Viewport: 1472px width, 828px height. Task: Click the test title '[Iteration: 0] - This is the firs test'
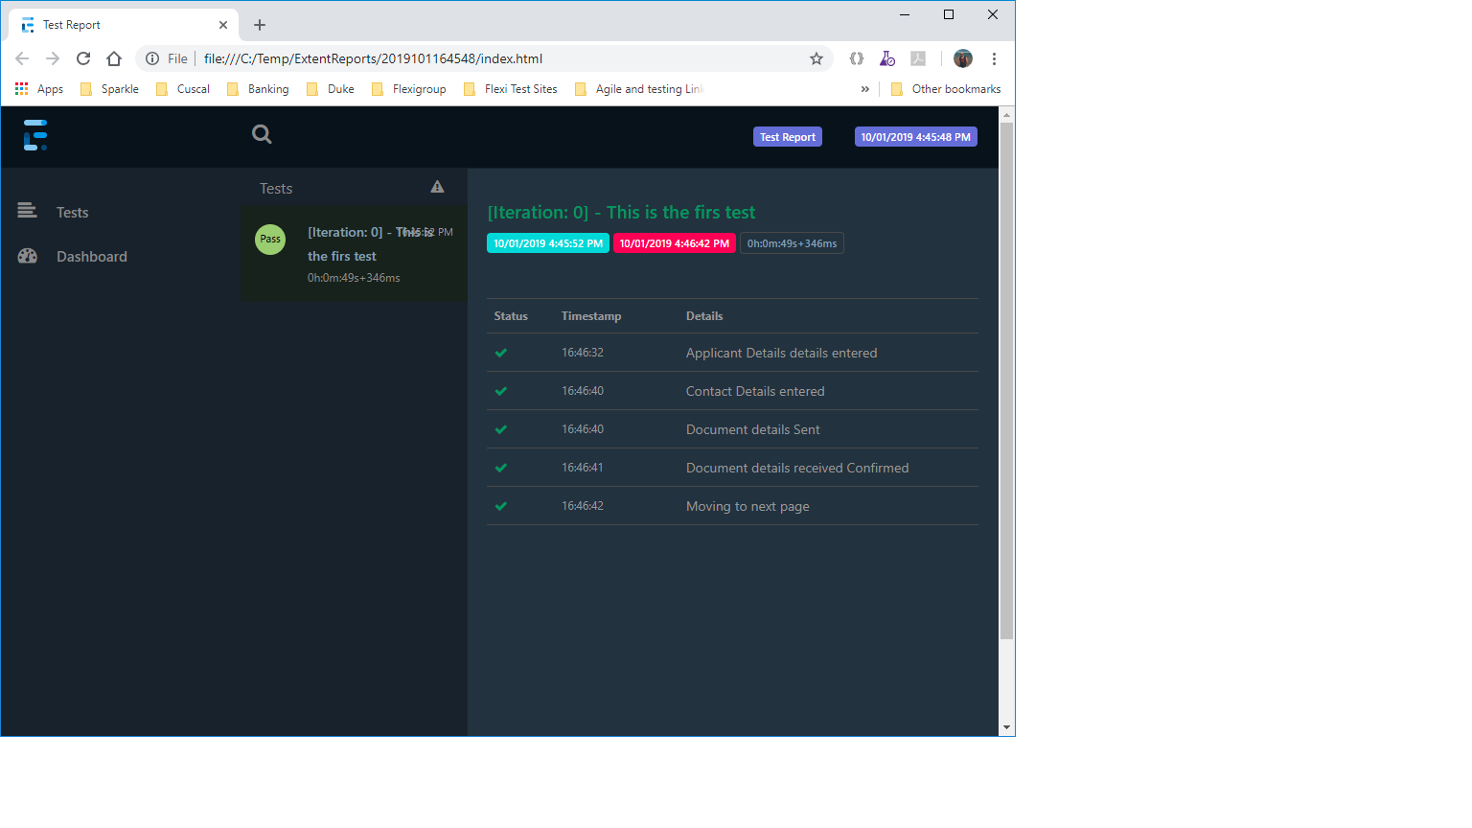coord(621,212)
